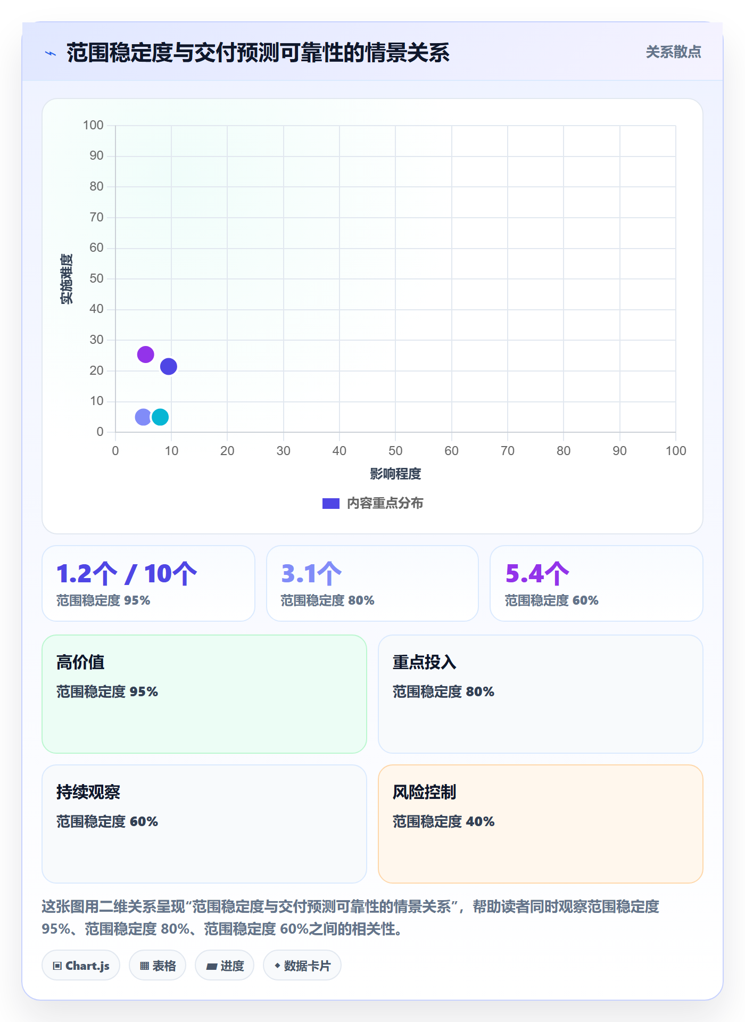Open the 3.1个 stat card

[x=372, y=583]
